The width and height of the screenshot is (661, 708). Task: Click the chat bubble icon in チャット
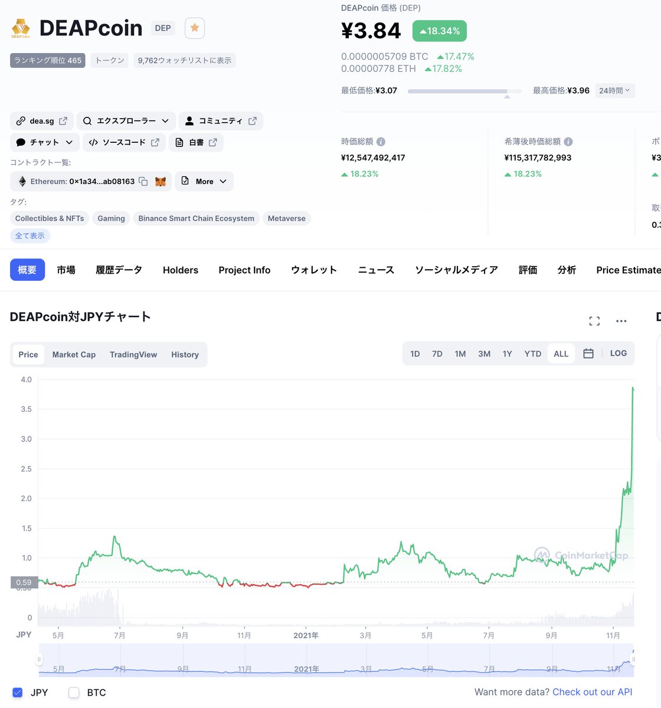coord(21,142)
